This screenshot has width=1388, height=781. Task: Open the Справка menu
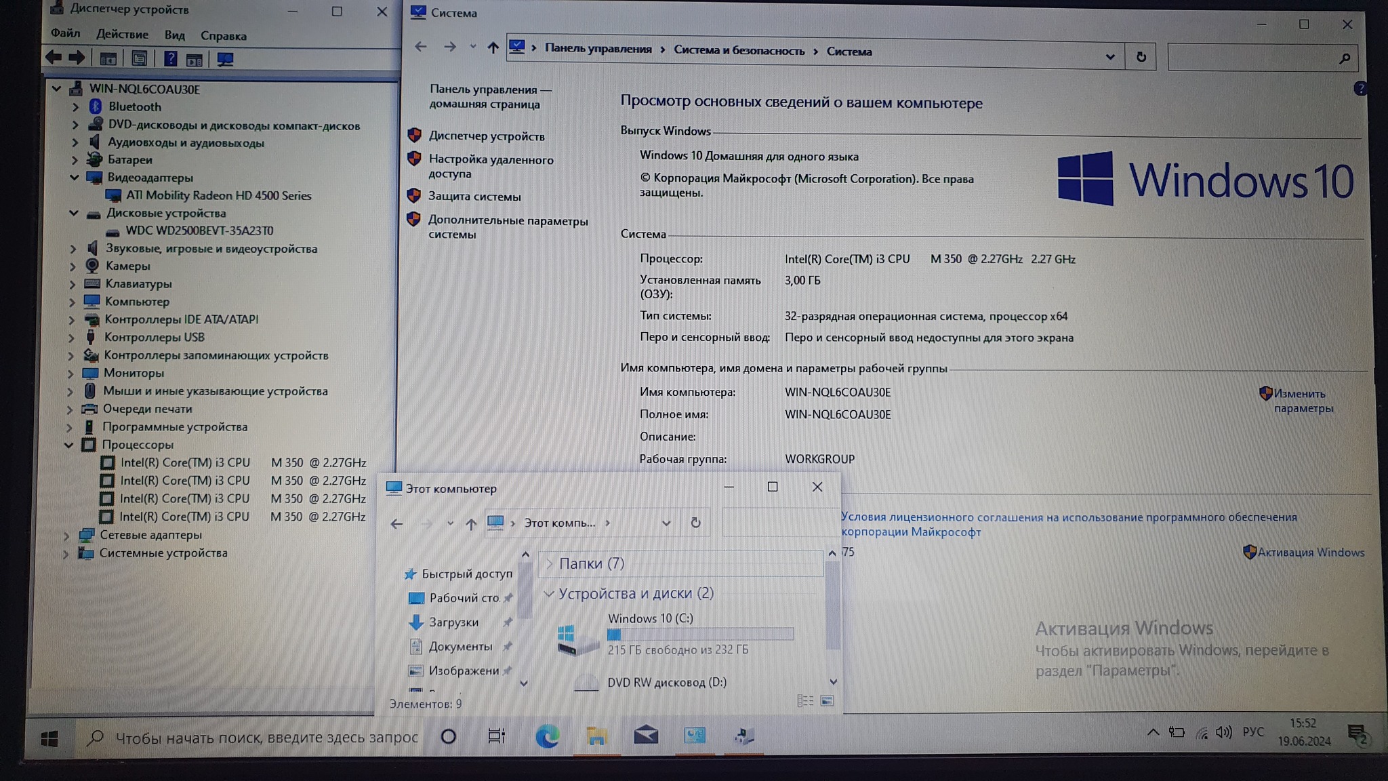[x=223, y=36]
